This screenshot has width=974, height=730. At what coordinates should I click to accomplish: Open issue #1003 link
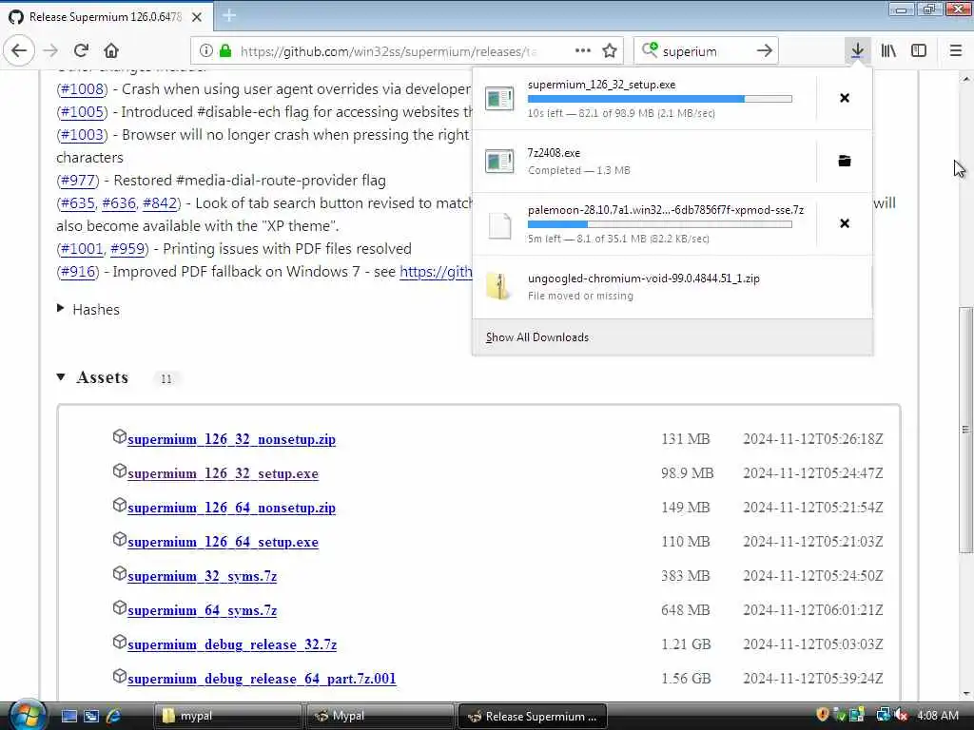click(82, 135)
